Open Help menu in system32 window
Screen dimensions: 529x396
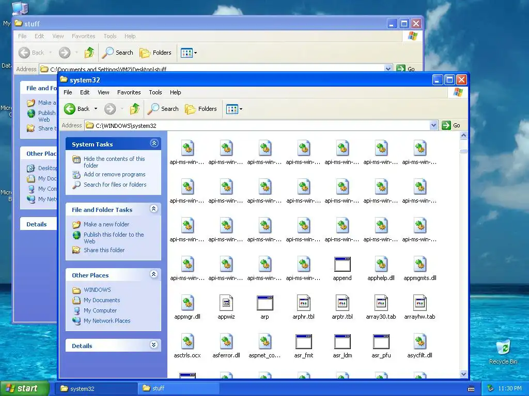point(175,92)
